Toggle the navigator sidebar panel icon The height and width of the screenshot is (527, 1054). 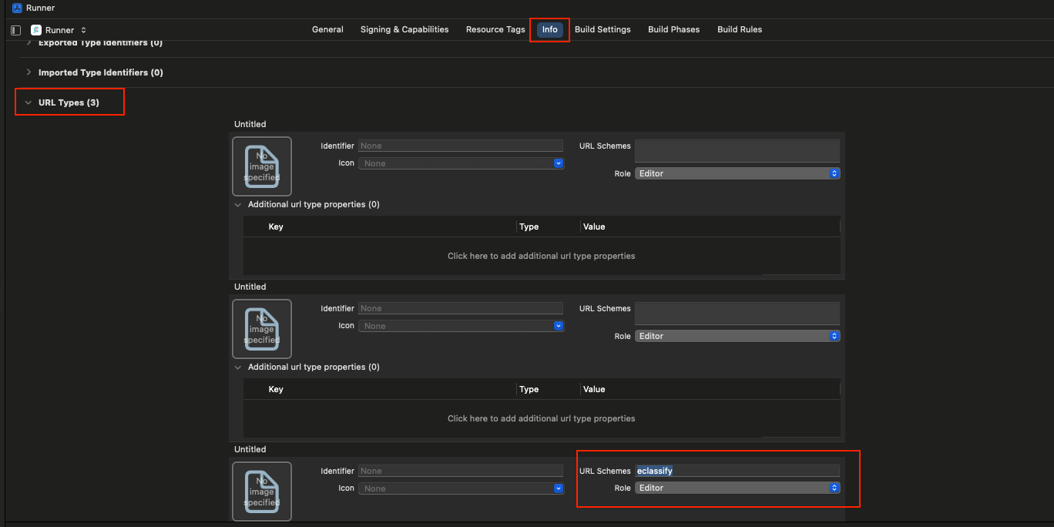tap(15, 30)
